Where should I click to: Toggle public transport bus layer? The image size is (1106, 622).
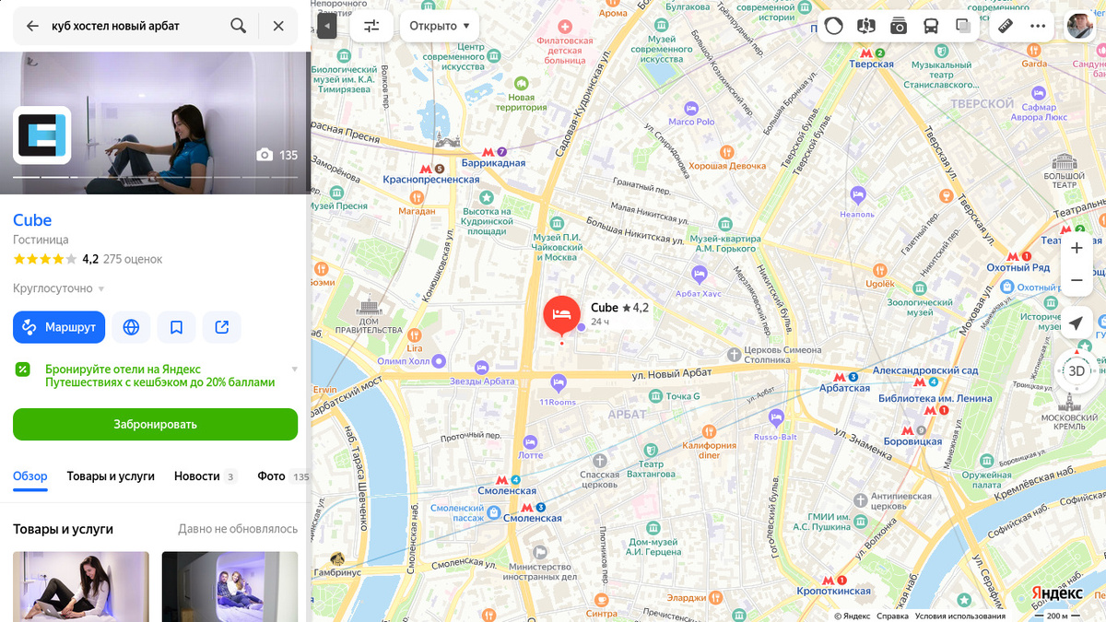click(931, 26)
